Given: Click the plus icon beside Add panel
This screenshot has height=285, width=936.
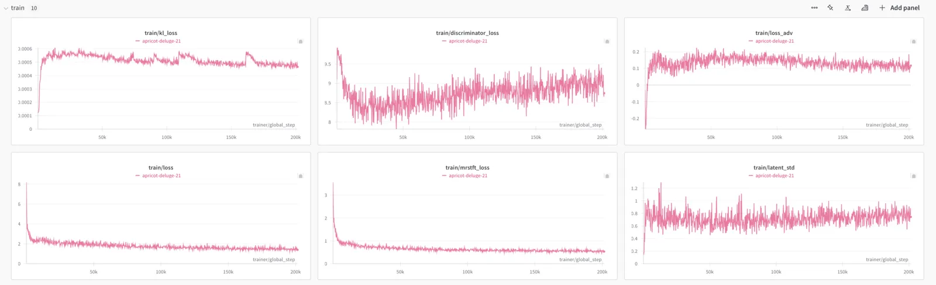Looking at the screenshot, I should point(882,8).
